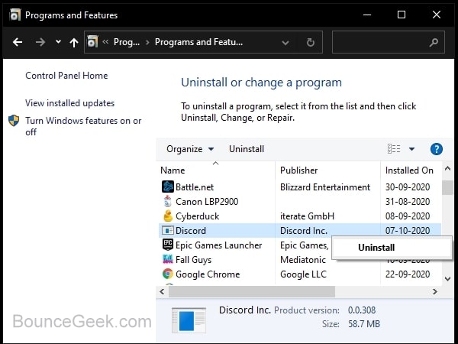Screen dimensions: 458x344
Task: Click Uninstall in the toolbar
Action: (x=247, y=149)
